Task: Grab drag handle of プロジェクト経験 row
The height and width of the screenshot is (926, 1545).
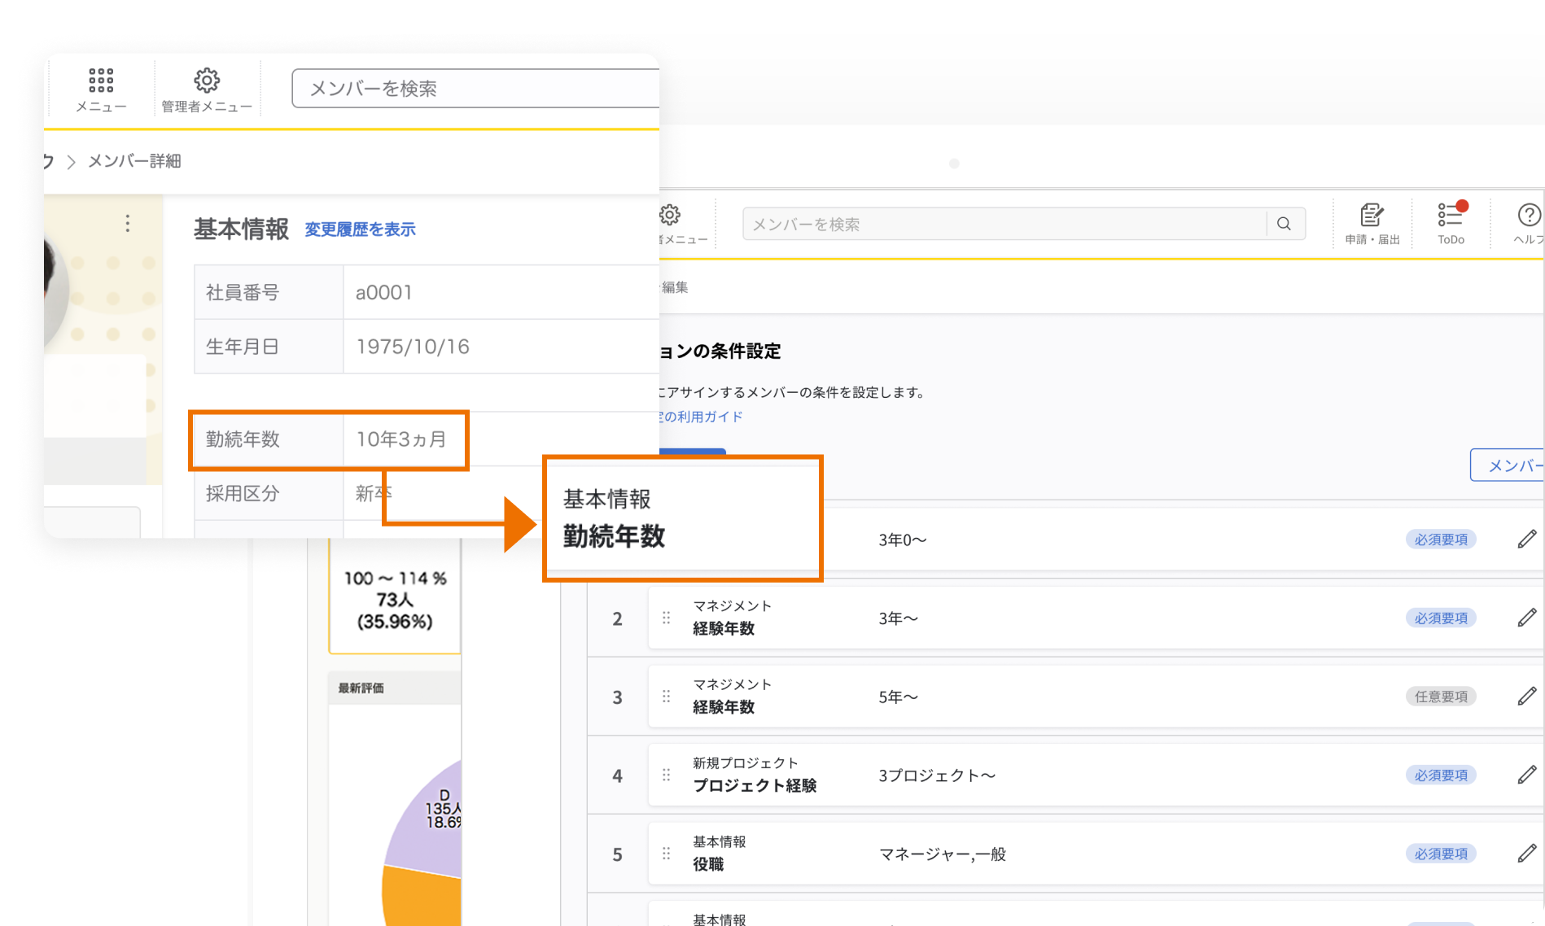Action: point(667,775)
